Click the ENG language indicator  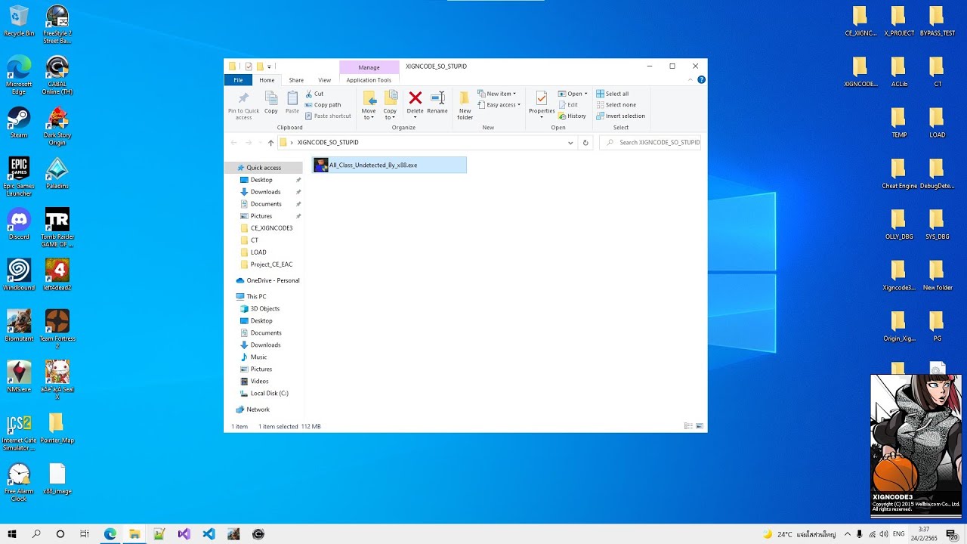899,534
